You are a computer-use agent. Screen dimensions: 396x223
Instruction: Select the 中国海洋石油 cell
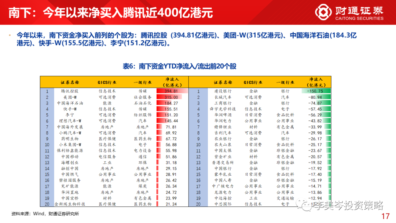pyautogui.click(x=70, y=103)
